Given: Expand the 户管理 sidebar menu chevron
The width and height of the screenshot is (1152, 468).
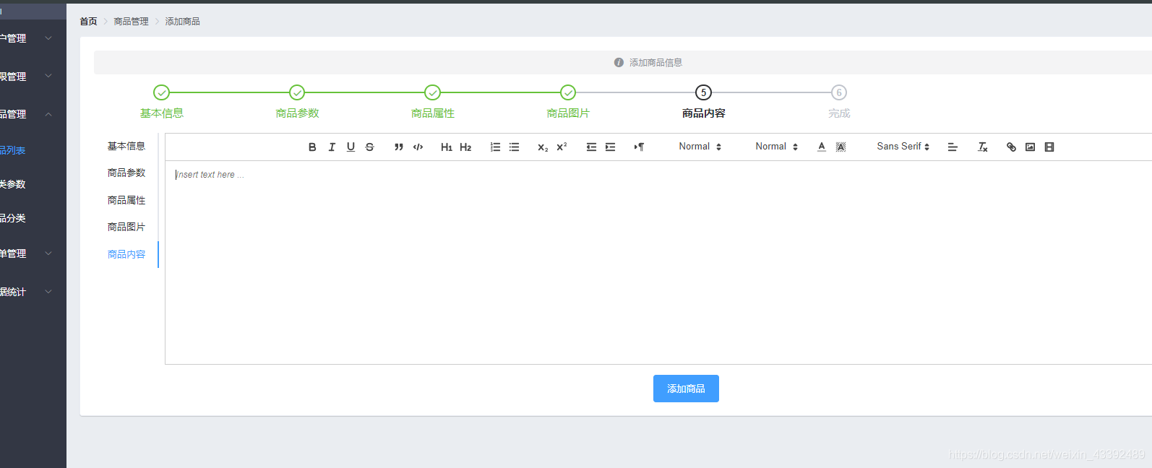Looking at the screenshot, I should 48,38.
